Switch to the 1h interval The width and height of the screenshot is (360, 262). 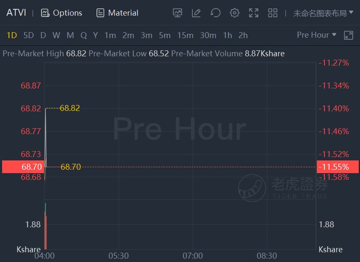(227, 35)
